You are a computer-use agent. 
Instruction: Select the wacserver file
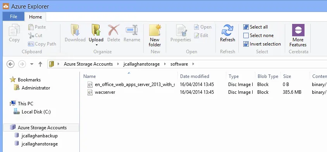(105, 92)
